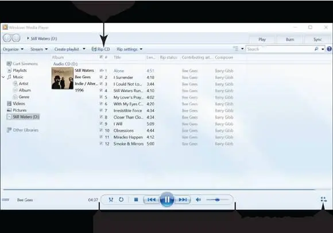Uncheck track 7 Irresistible Force checkbox
This screenshot has width=333, height=233.
point(101,110)
